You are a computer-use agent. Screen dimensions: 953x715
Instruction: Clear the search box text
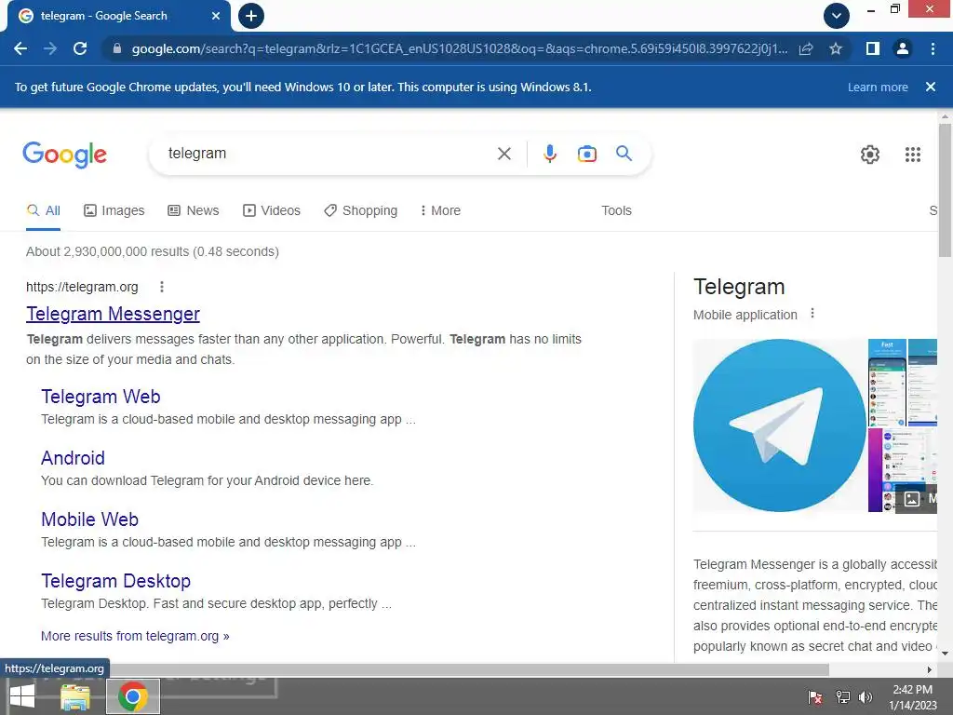click(503, 154)
